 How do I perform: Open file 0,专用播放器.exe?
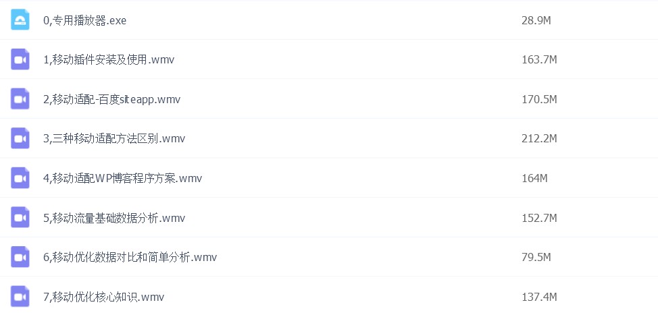[x=84, y=20]
